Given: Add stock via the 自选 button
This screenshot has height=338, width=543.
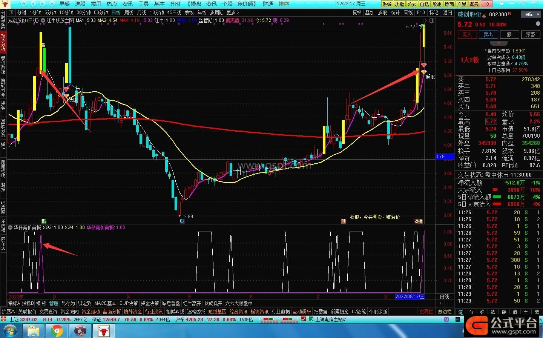Looking at the screenshot, I should click(x=528, y=14).
